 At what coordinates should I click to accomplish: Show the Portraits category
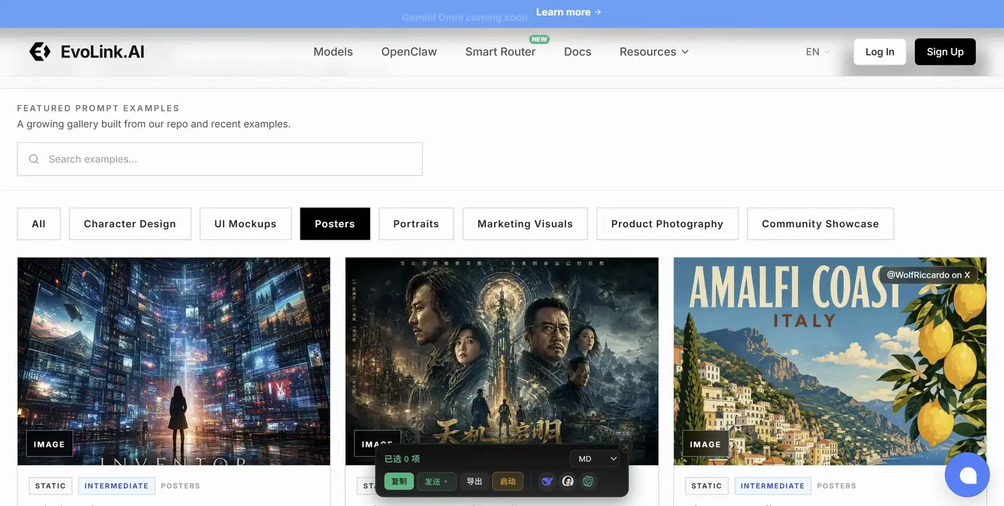(x=416, y=224)
